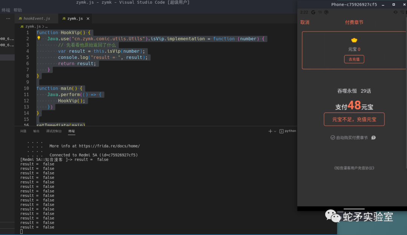
Task: Tap 取消 in the phone window
Action: (x=305, y=22)
